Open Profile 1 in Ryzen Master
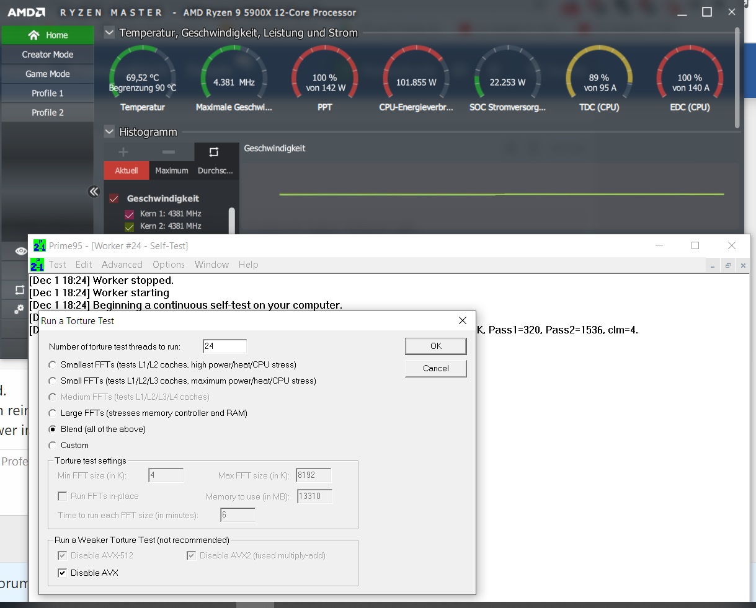 (x=48, y=93)
